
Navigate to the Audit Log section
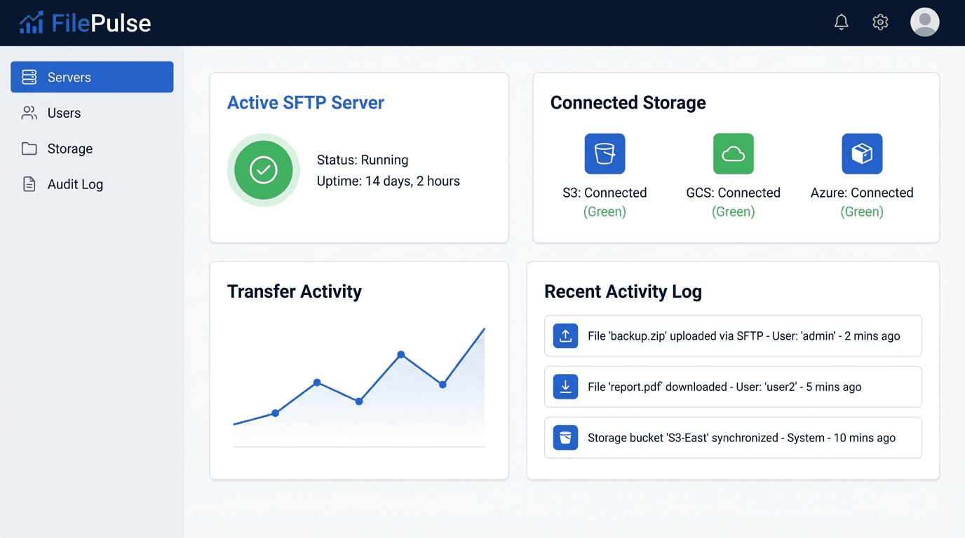[75, 184]
